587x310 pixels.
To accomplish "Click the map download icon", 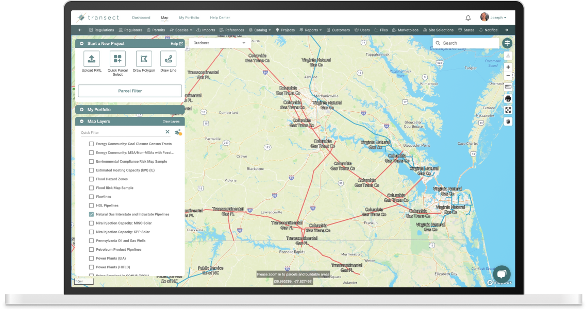I will [x=508, y=56].
